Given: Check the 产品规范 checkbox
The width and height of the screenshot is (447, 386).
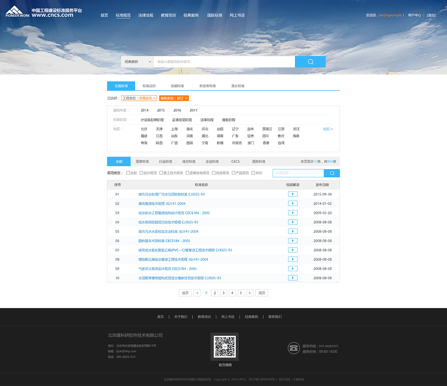Looking at the screenshot, I should pos(233,173).
